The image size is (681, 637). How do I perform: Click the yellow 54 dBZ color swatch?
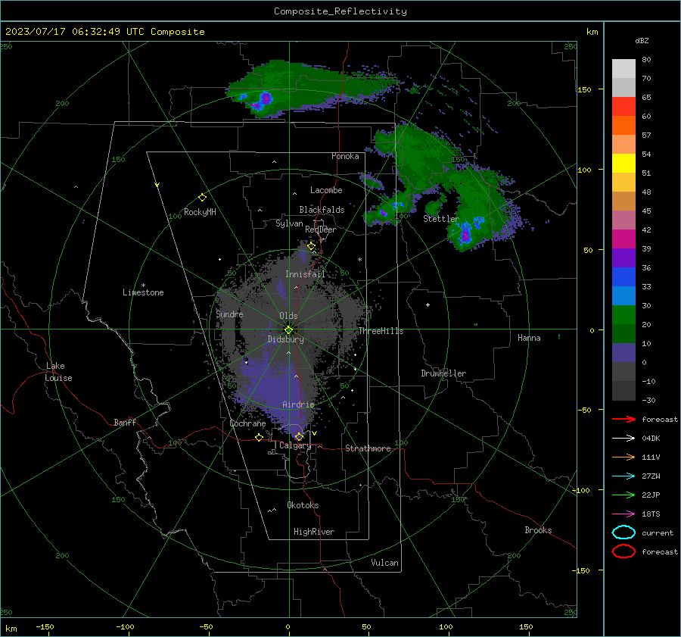(623, 164)
